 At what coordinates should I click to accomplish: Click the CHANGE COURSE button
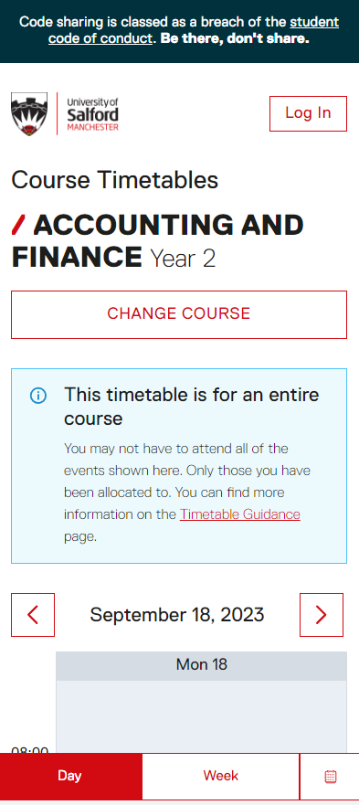[179, 314]
